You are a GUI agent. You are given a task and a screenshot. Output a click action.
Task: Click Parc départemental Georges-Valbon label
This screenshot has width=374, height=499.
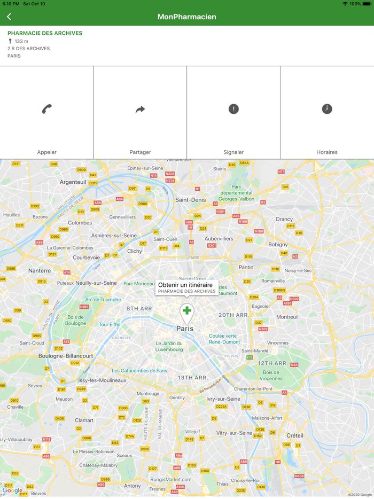237,193
